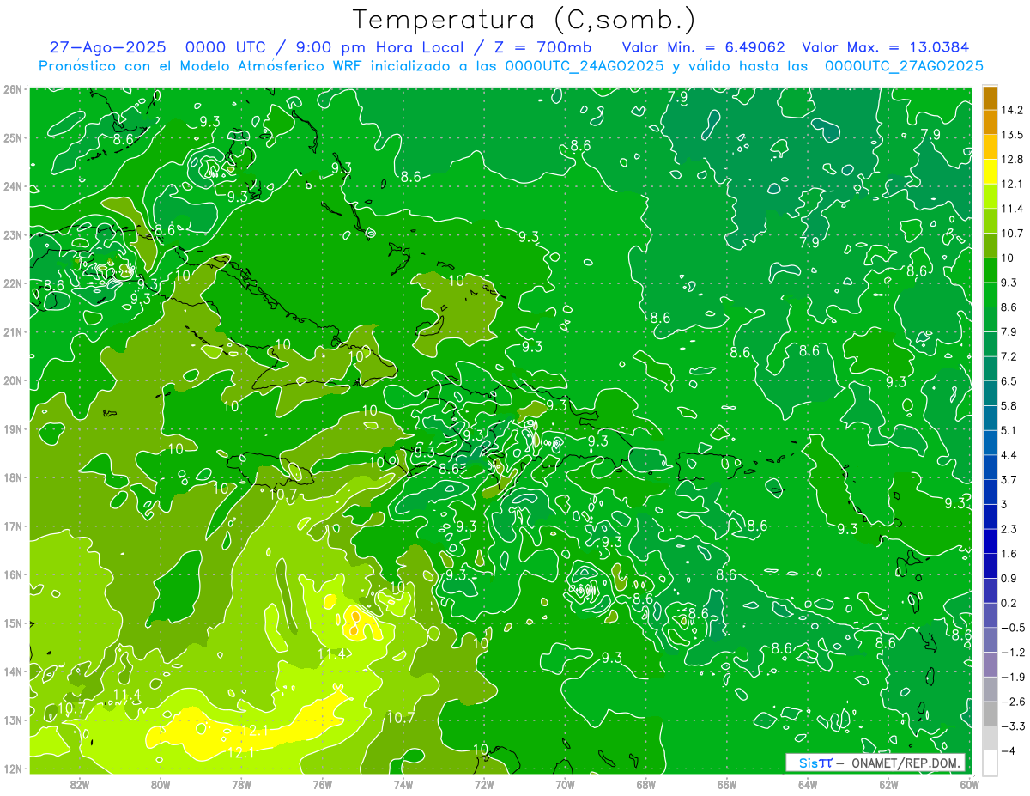Screen dimensions: 1030x796
Task: Click the 'Temperatura (C,somb.)' chart title
Action: (524, 20)
